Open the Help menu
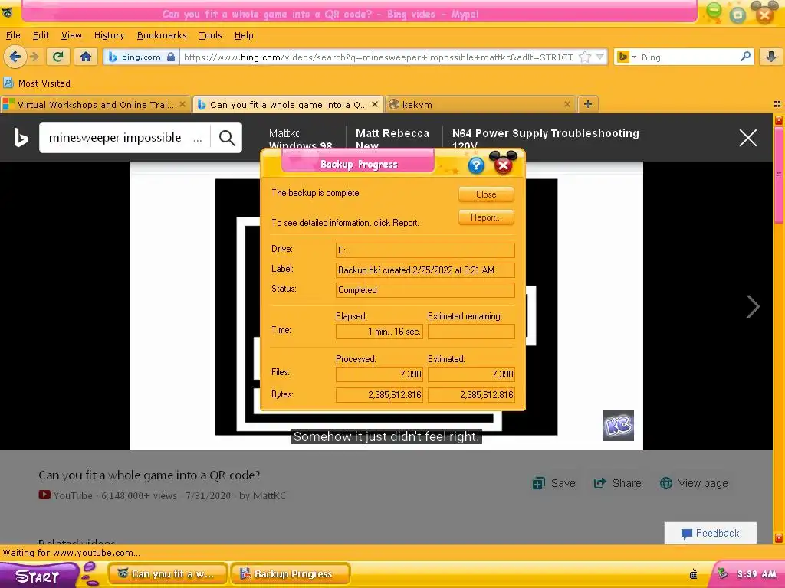This screenshot has width=785, height=588. click(x=244, y=35)
